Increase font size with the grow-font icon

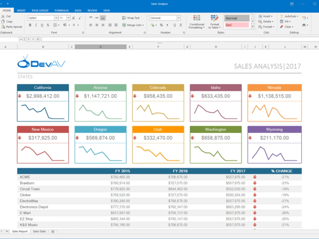[x=74, y=18]
